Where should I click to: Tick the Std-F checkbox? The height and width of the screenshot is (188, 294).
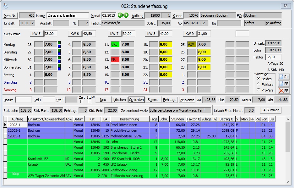[90, 102]
